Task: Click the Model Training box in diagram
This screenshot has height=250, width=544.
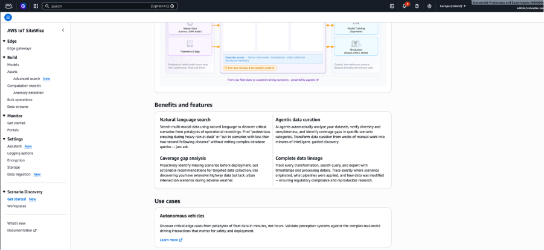Action: tap(356, 28)
